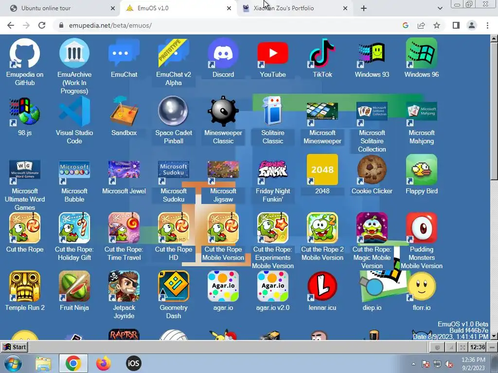This screenshot has height=373, width=498.
Task: Show hidden system tray icons
Action: 413,364
